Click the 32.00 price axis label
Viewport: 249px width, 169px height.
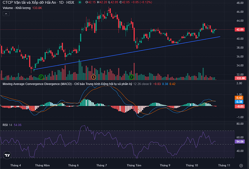[x=240, y=74]
